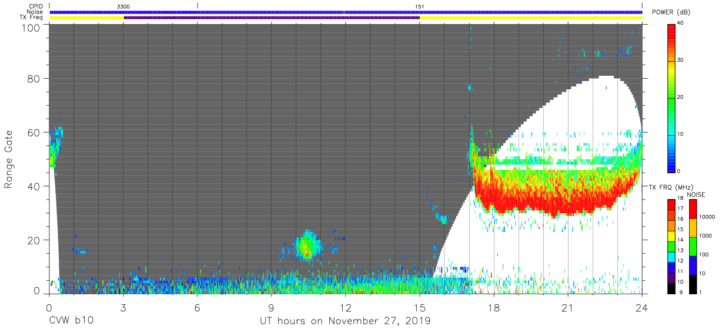The height and width of the screenshot is (333, 722).
Task: Click CPID value '3300'
Action: click(123, 6)
